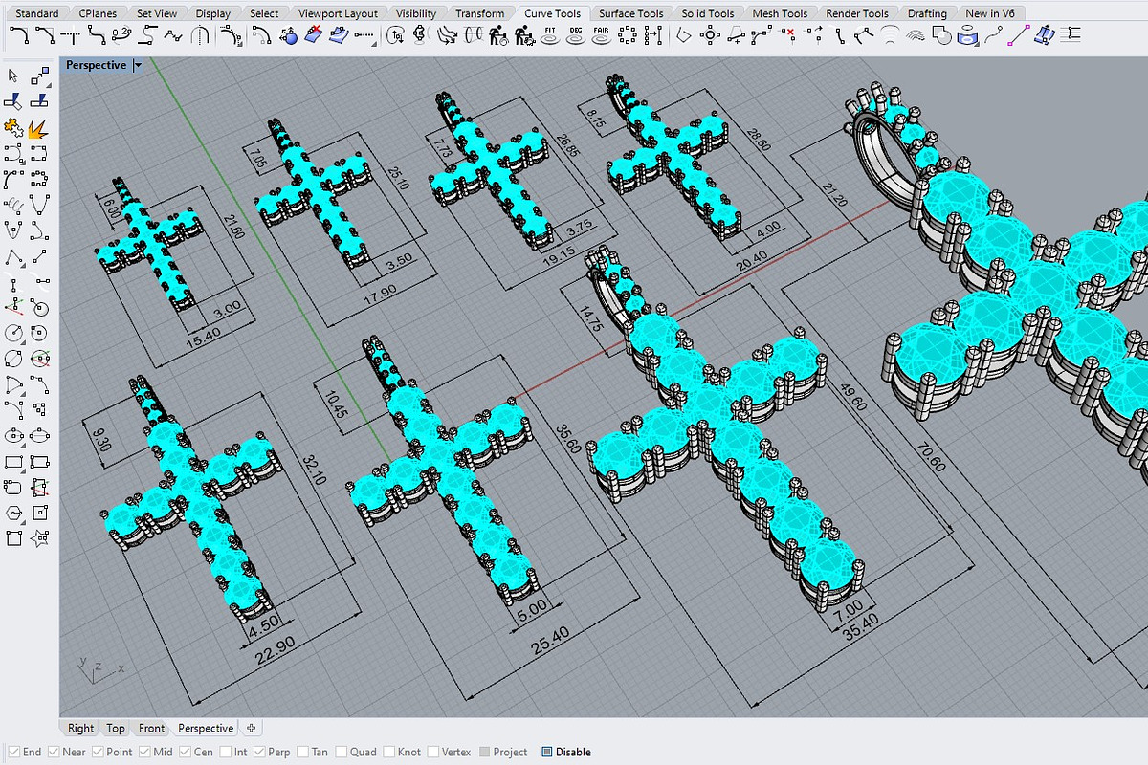
Task: Click the overlapping square and circle icon
Action: 941,37
